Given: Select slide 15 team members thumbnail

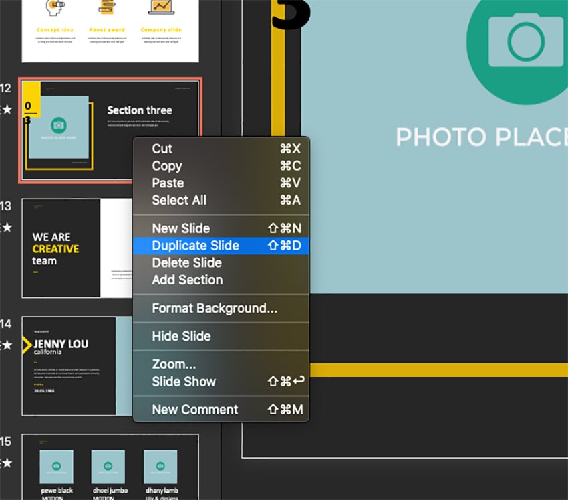Looking at the screenshot, I should pos(110,466).
